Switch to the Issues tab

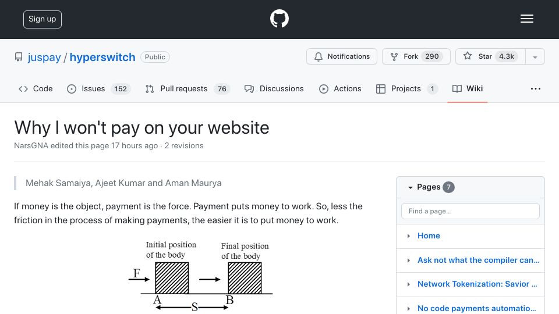tap(99, 88)
